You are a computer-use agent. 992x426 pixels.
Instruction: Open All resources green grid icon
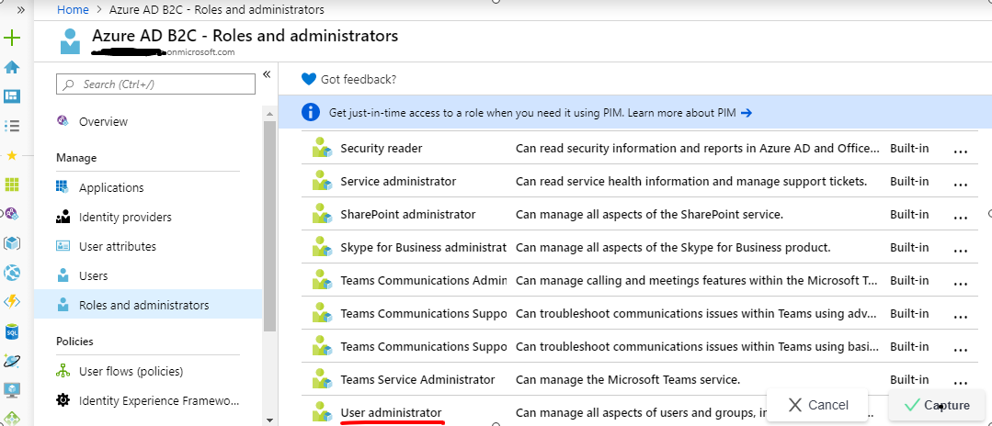[x=12, y=185]
